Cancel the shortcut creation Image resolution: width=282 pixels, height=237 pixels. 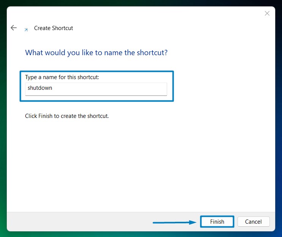[253, 221]
